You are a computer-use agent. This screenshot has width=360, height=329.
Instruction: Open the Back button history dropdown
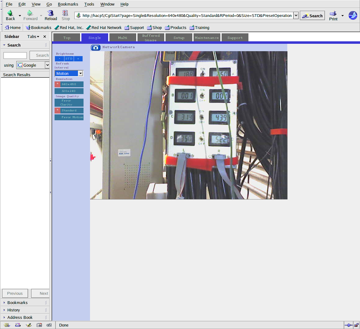20,16
